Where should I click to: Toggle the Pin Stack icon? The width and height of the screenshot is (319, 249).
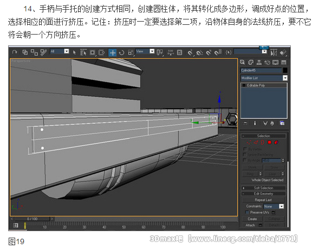(245, 123)
